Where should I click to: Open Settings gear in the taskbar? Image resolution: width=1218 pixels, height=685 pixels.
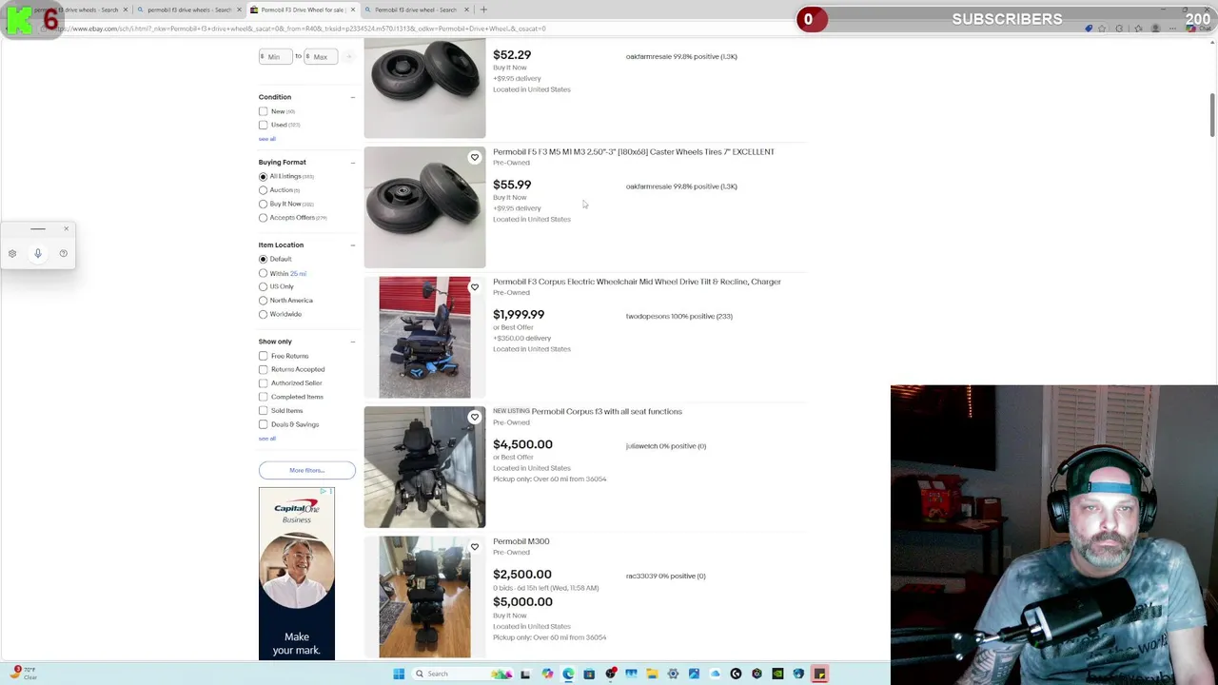(673, 674)
